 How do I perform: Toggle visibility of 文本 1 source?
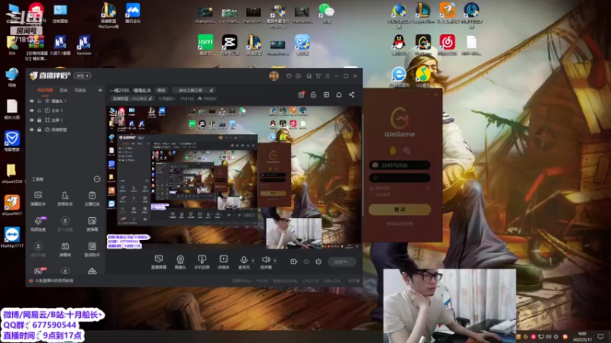tap(31, 111)
